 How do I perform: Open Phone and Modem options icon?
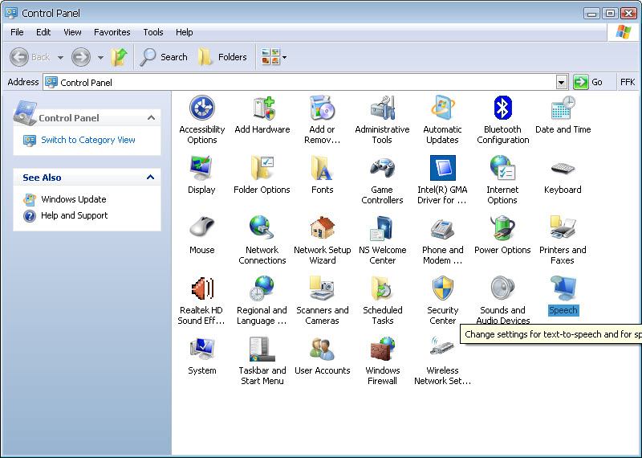tap(443, 228)
